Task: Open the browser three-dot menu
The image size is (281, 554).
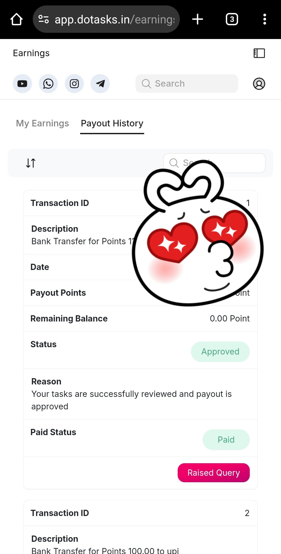Action: click(x=265, y=19)
